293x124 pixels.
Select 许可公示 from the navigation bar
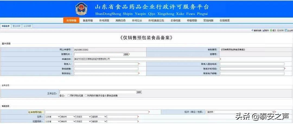[137, 21]
